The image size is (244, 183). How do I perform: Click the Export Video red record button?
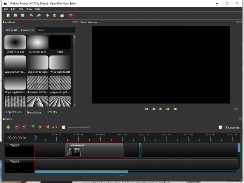coord(71,15)
